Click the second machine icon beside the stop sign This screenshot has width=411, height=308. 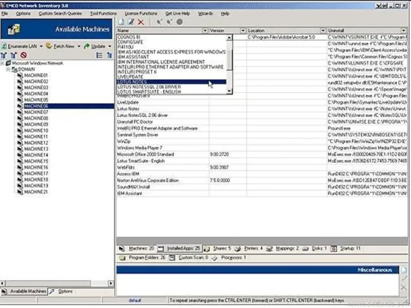14,55
